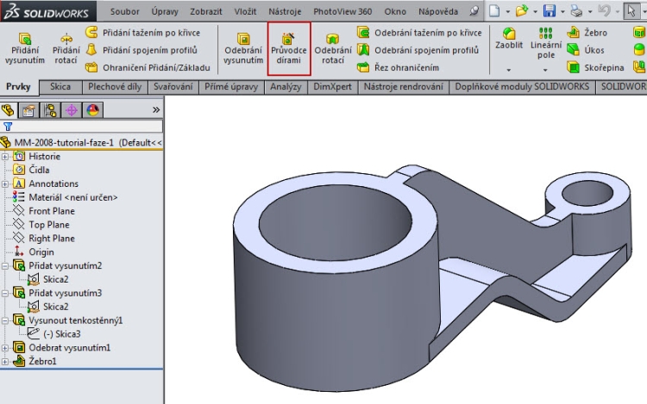The height and width of the screenshot is (404, 647).
Task: Expand the manager panel chevron
Action: pos(156,110)
